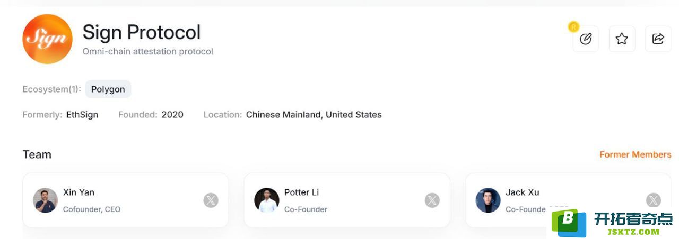Select the Polygon ecosystem tag
The height and width of the screenshot is (239, 679).
pos(108,89)
